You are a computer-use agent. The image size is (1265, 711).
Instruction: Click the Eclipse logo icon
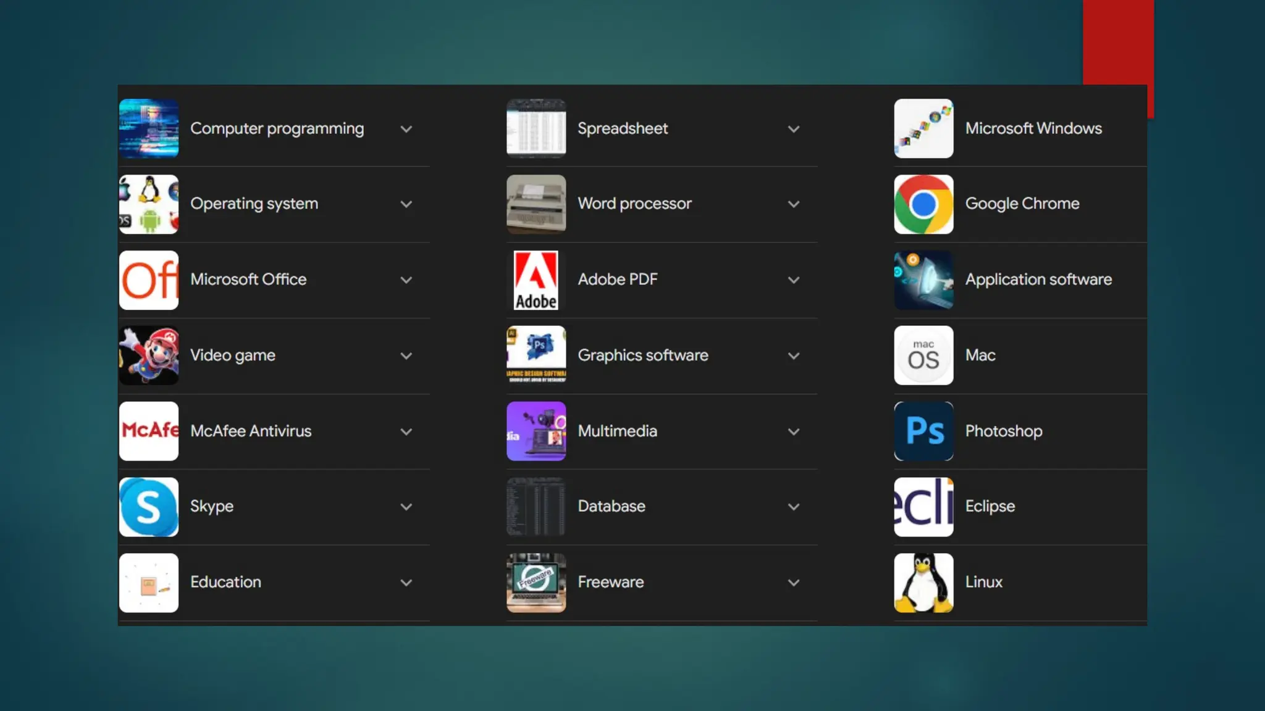coord(923,507)
